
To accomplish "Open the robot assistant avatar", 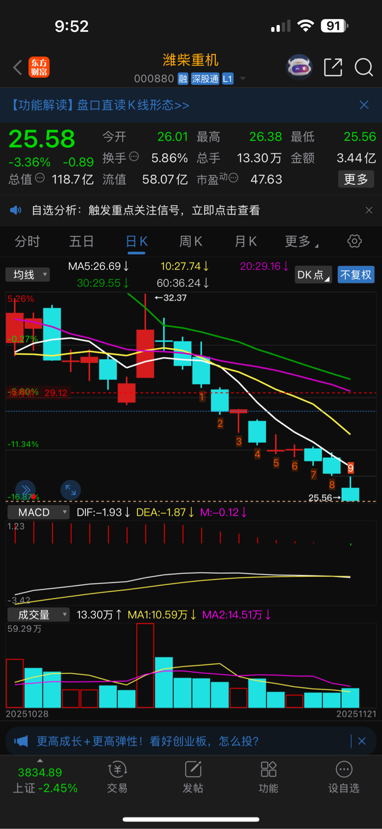I will (299, 67).
